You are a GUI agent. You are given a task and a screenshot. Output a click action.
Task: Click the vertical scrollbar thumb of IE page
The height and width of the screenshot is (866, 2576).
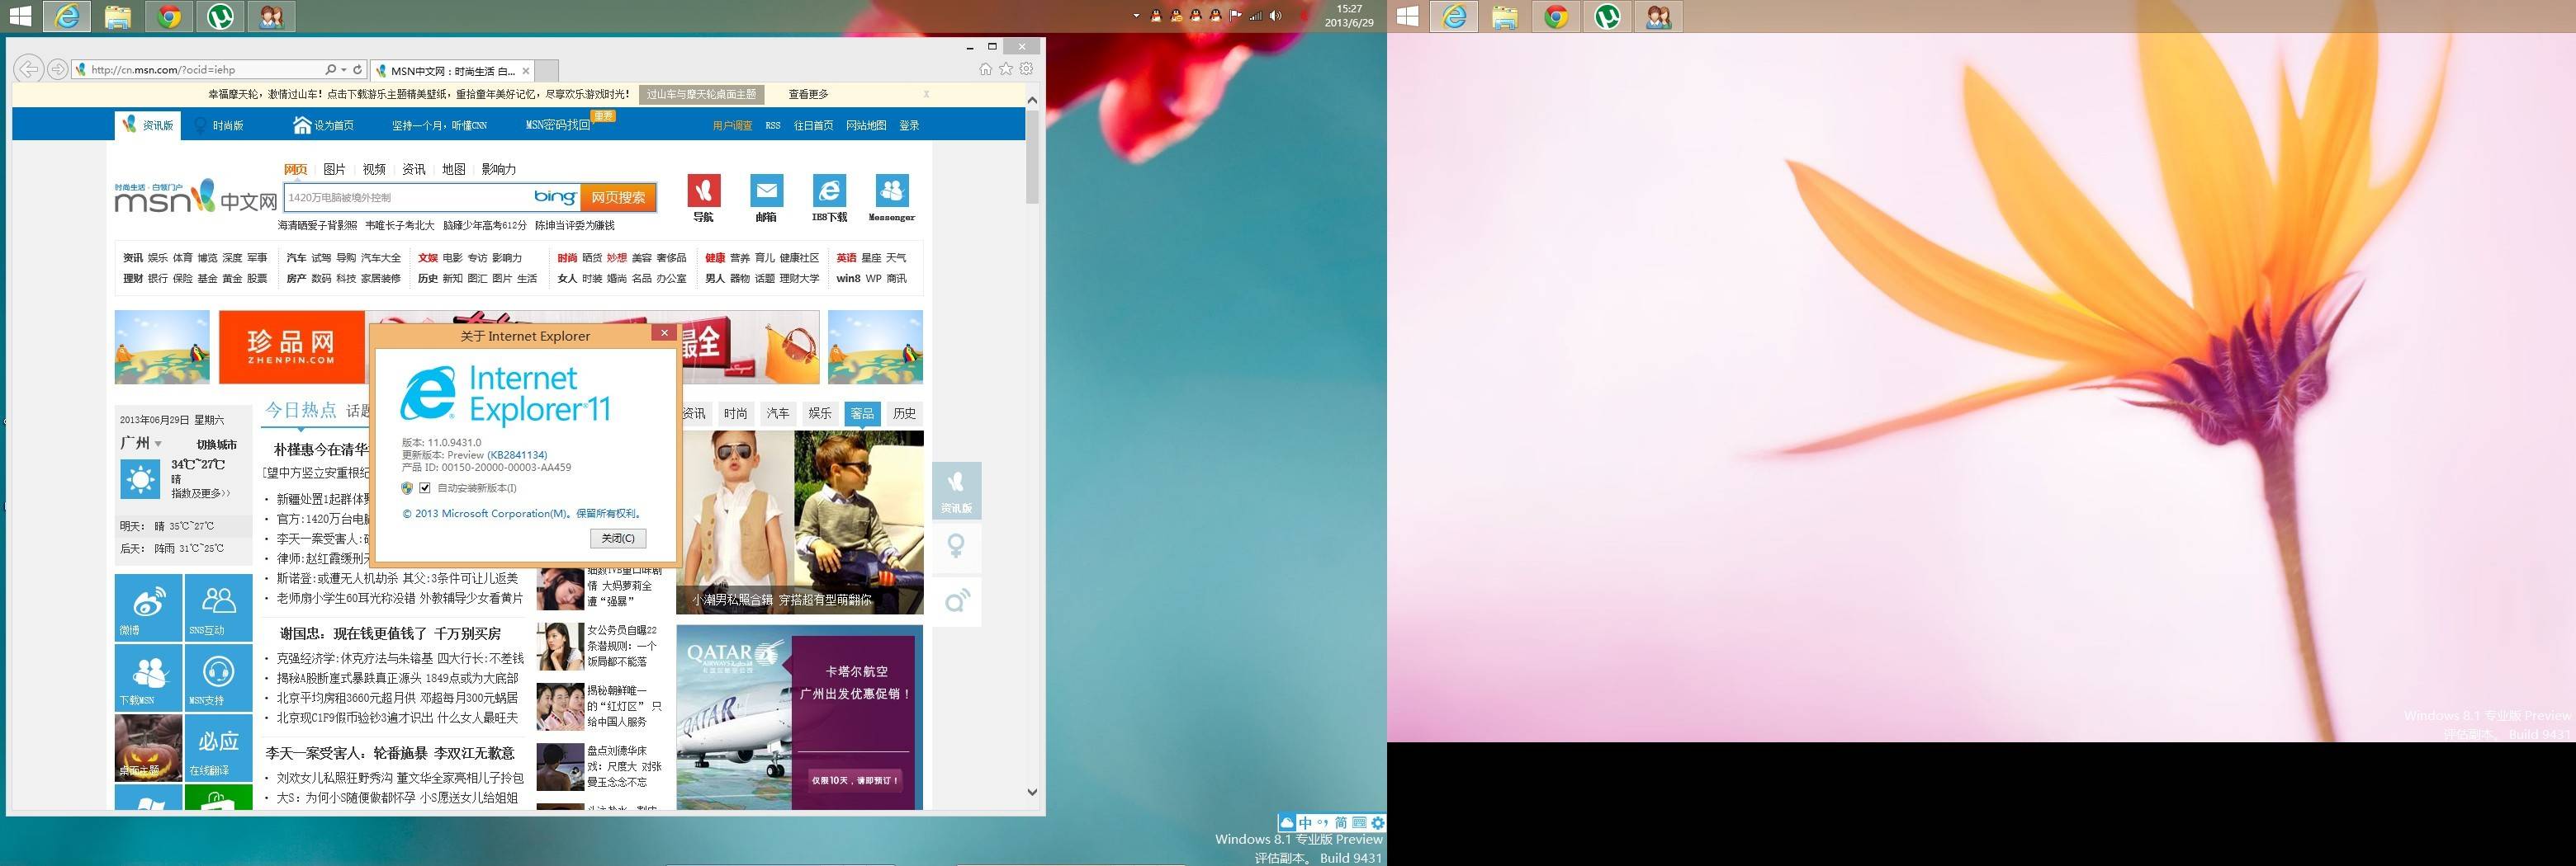point(1032,156)
